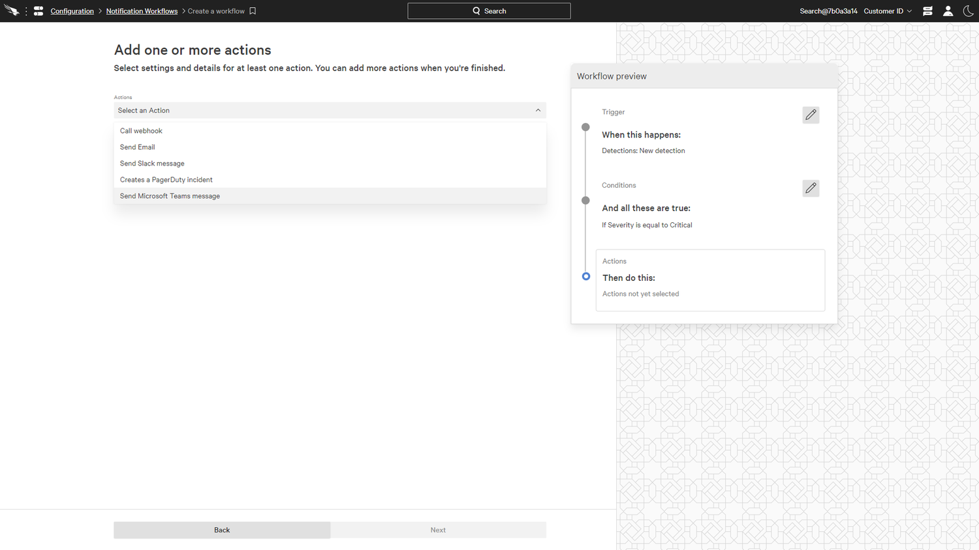Edit the Trigger with the pencil icon
This screenshot has width=979, height=550.
[x=811, y=115]
